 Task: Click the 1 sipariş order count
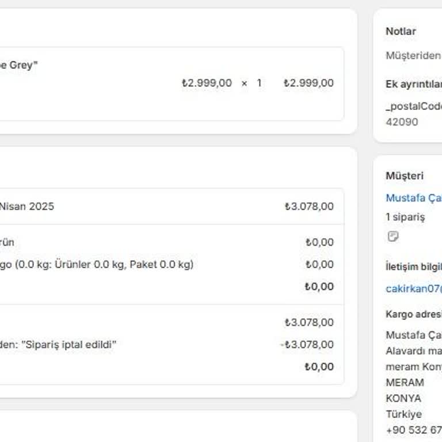(x=405, y=217)
